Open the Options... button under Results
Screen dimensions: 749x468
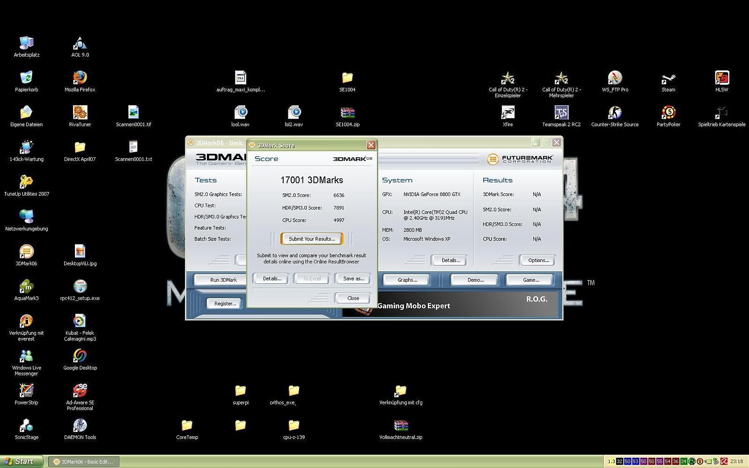[x=538, y=260]
